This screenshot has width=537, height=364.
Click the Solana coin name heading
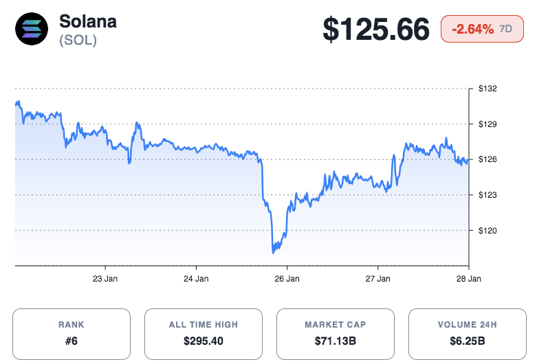pos(88,21)
